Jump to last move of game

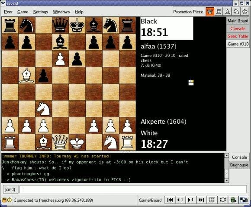(201, 200)
